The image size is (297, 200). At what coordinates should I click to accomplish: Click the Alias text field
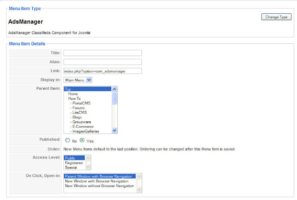102,62
